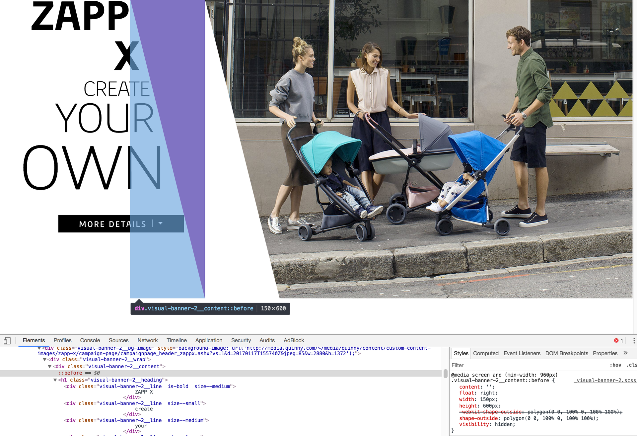Open the Application tab
This screenshot has height=436, width=637.
209,340
